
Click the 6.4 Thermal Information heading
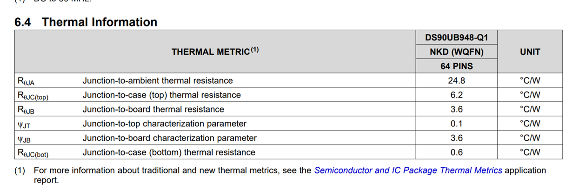(86, 22)
